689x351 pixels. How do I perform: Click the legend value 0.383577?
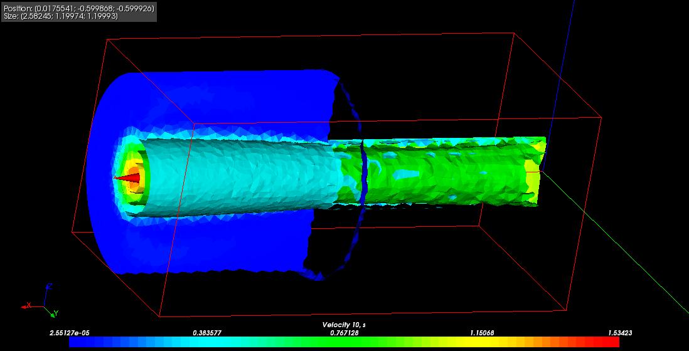click(207, 333)
